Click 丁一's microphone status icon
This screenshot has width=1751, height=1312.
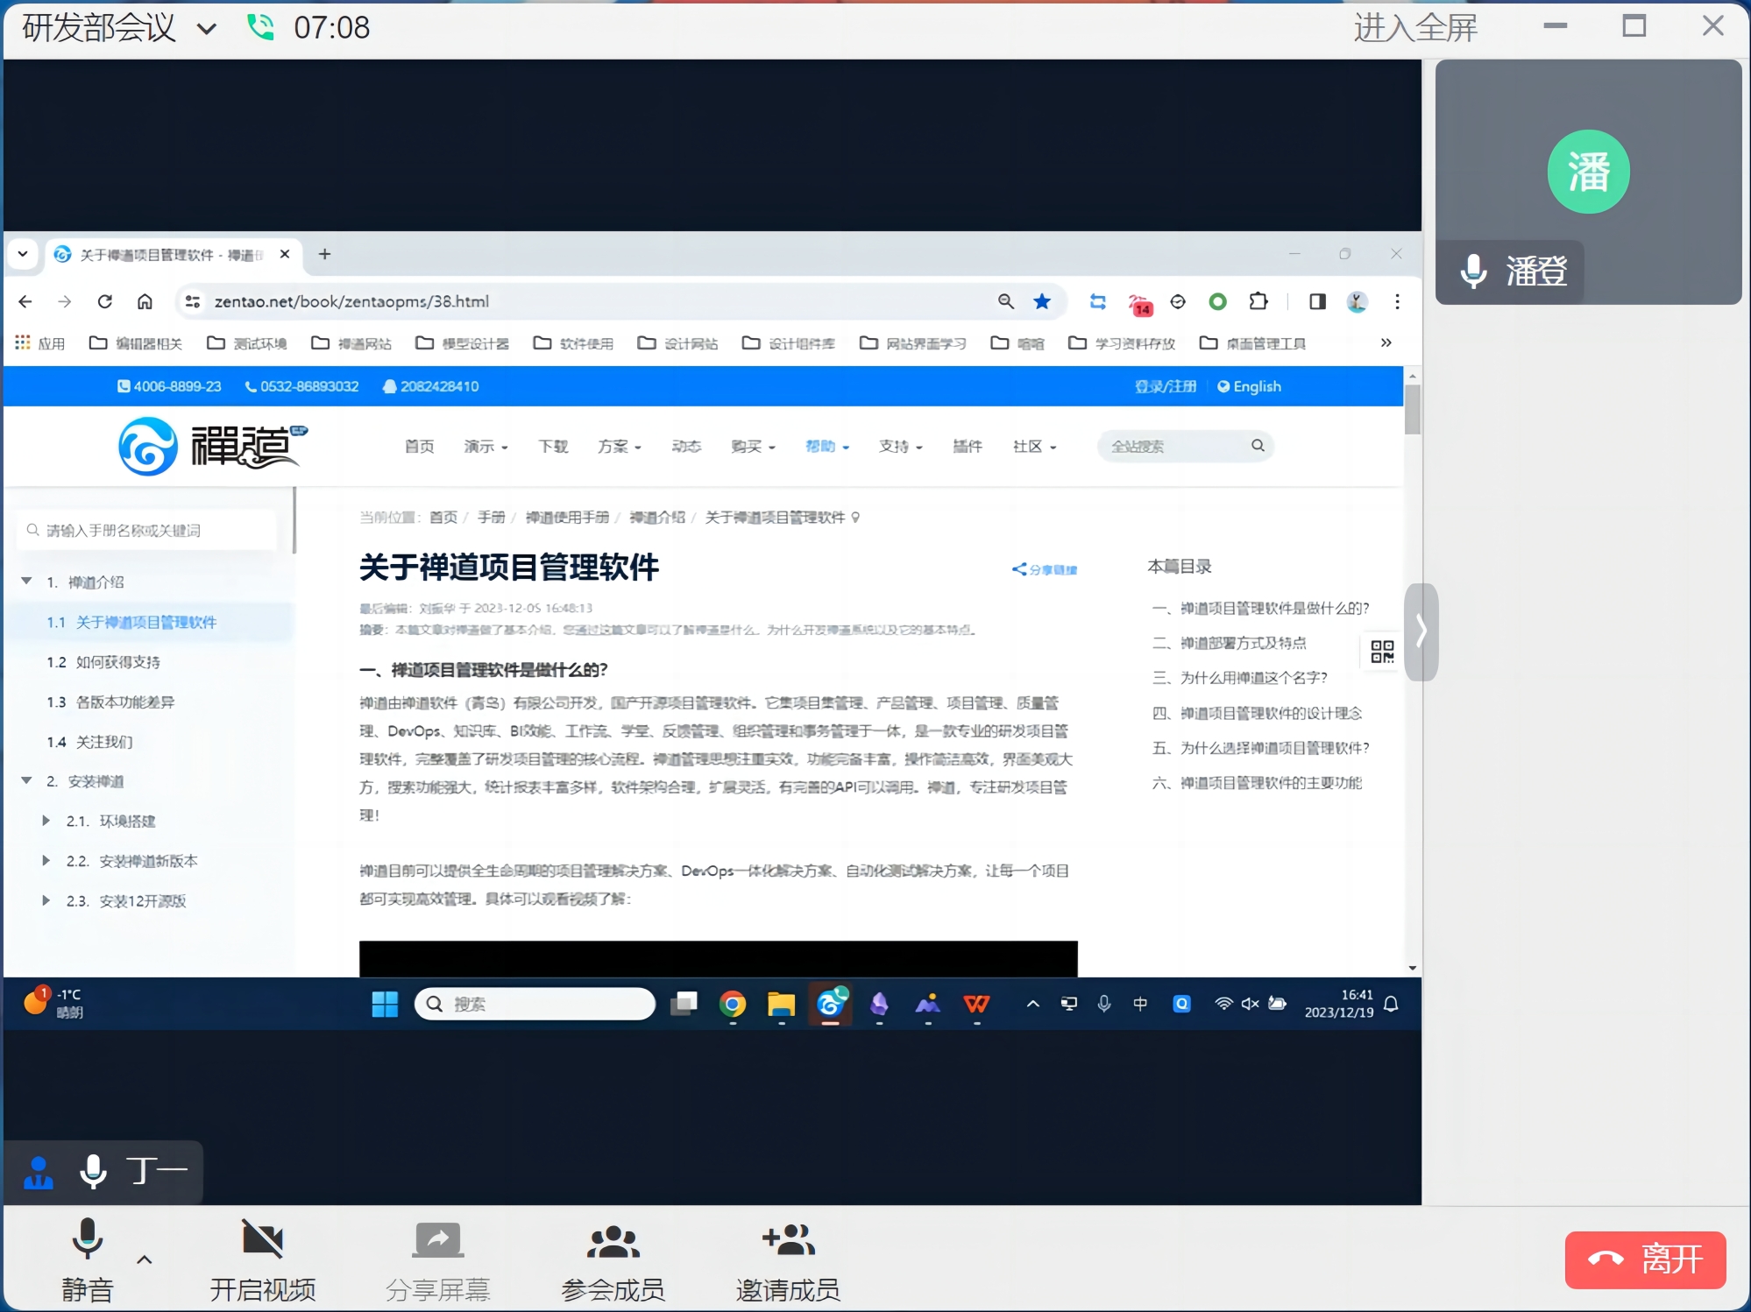tap(93, 1172)
